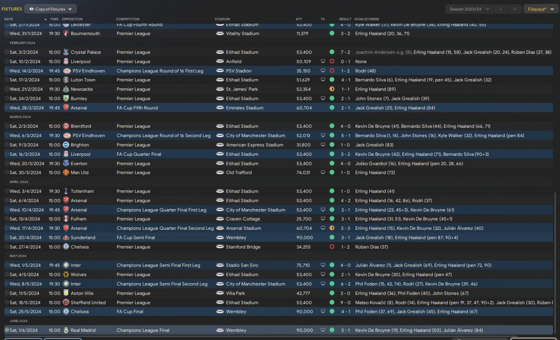Screen dimensions: 560x340
Task: Toggle the selection circle for Wed, 6/3/2024
Action: pos(7,136)
